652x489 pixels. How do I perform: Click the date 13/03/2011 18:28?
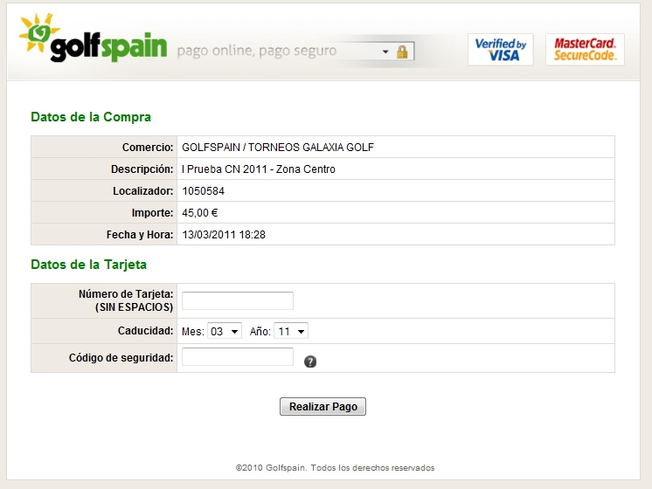point(224,235)
